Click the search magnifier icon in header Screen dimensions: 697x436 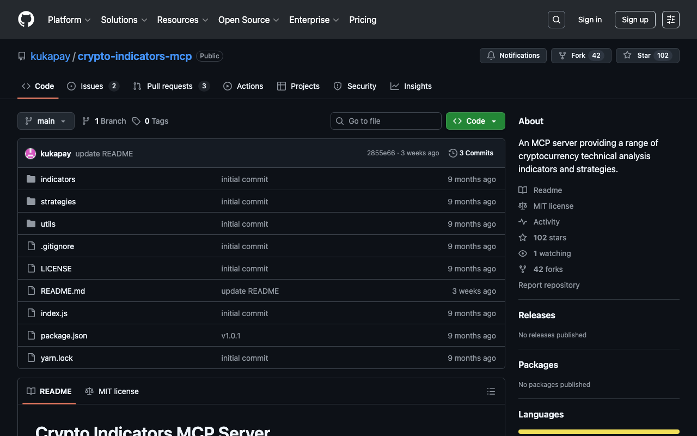pyautogui.click(x=556, y=20)
